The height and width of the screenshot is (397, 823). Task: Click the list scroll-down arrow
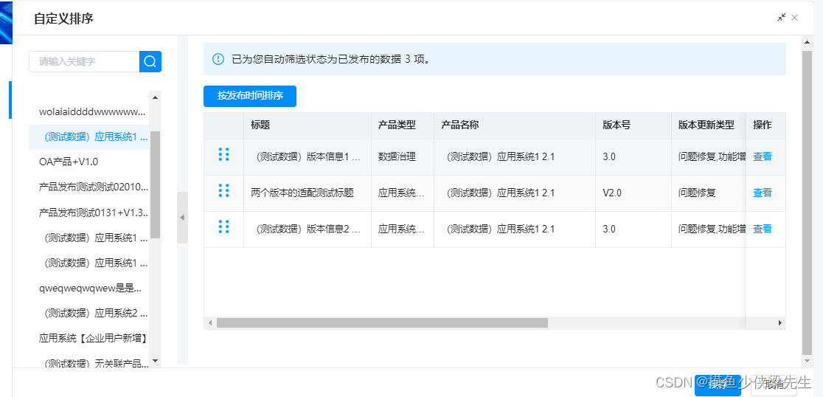pyautogui.click(x=155, y=361)
